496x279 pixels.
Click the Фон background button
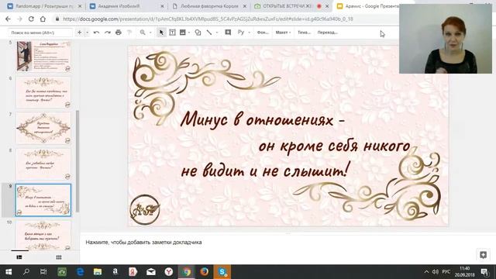(x=263, y=33)
